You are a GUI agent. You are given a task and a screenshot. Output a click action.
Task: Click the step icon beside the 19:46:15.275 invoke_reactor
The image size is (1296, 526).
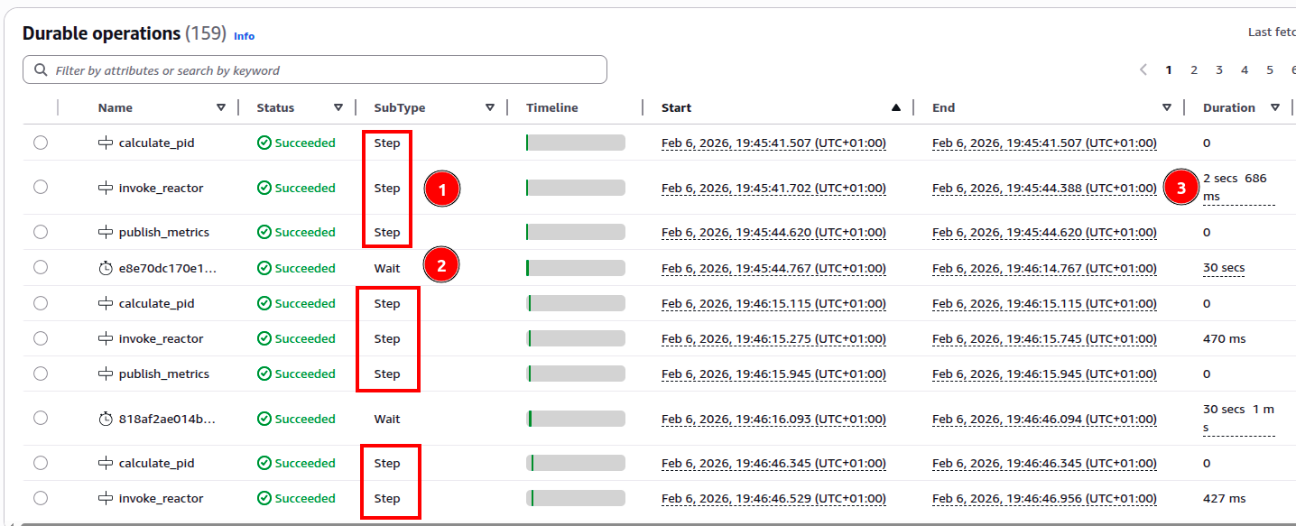pos(106,338)
